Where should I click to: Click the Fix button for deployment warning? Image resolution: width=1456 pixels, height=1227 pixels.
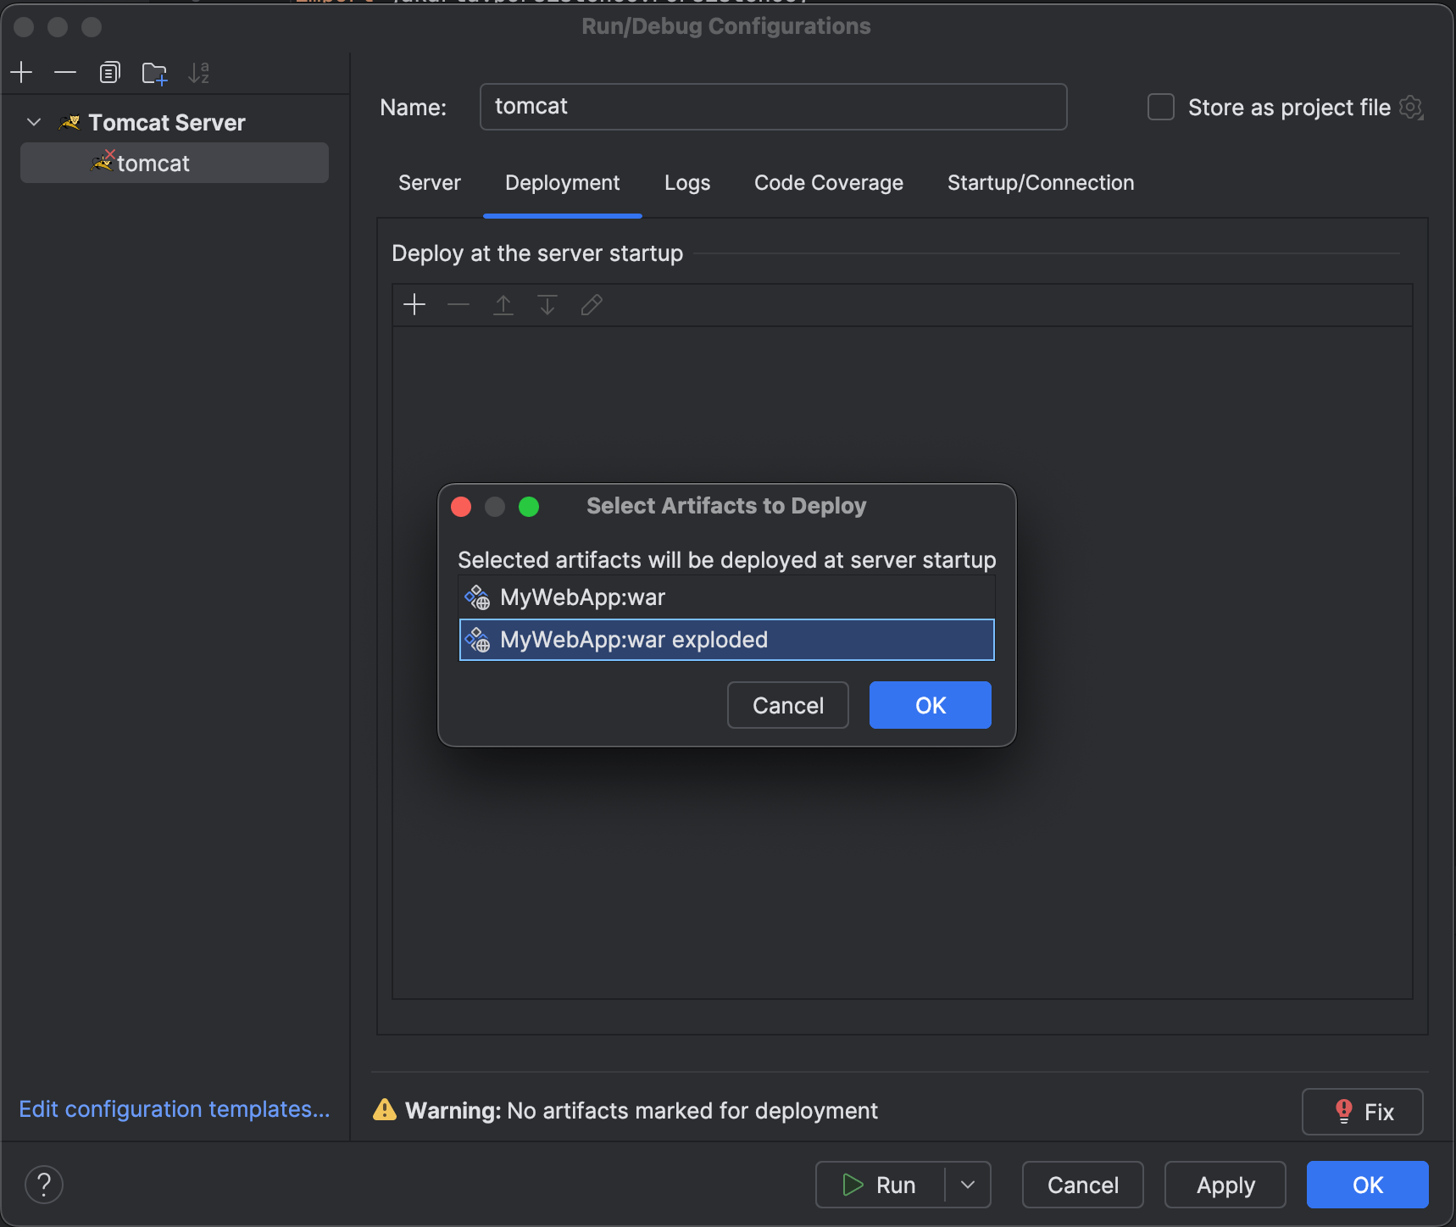(x=1362, y=1111)
